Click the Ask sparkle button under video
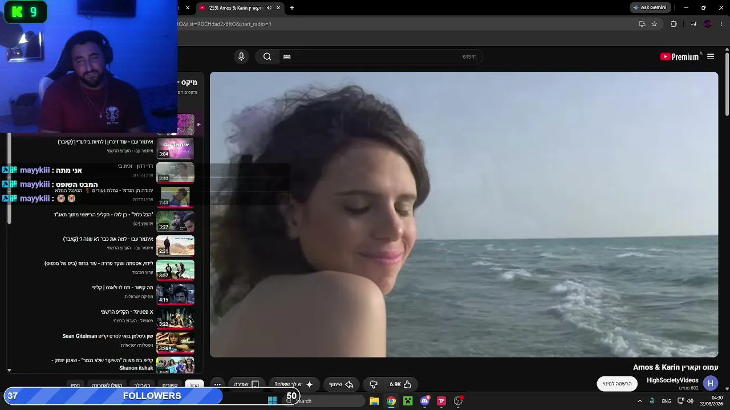The image size is (730, 410). pos(294,384)
